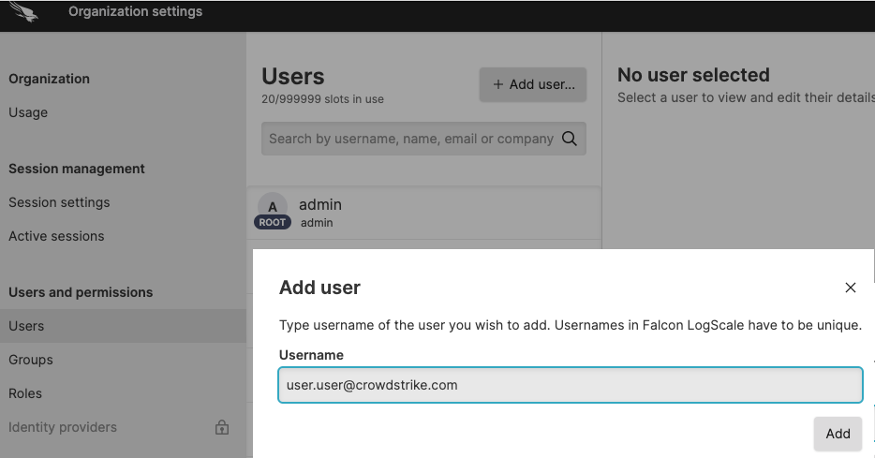Open Identity providers settings

pyautogui.click(x=63, y=427)
